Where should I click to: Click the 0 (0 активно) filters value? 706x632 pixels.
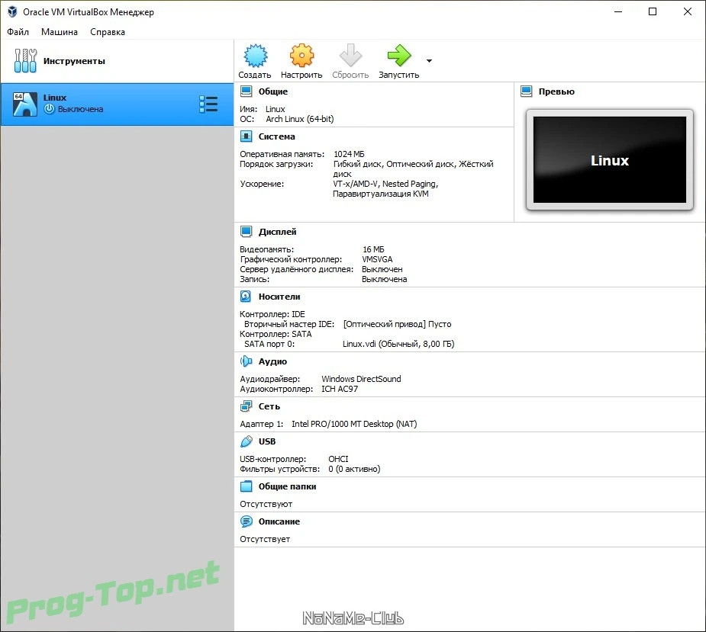click(x=354, y=469)
